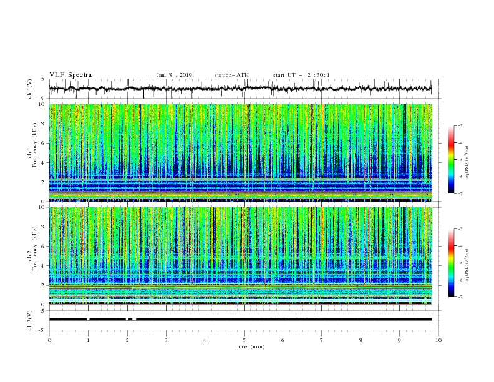Select the "start UT = 2 :30: 1" text
This screenshot has height=382, width=494.
301,75
